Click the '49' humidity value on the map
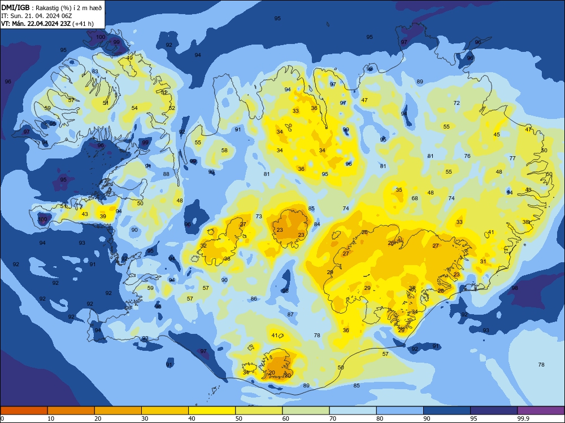The height and width of the screenshot is (423, 565). pos(129,58)
